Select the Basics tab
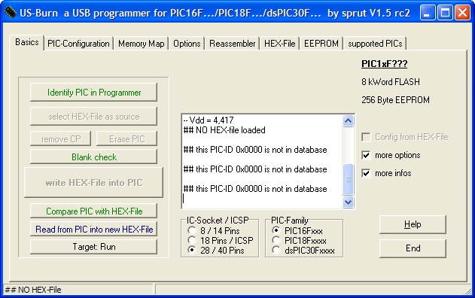 (27, 42)
